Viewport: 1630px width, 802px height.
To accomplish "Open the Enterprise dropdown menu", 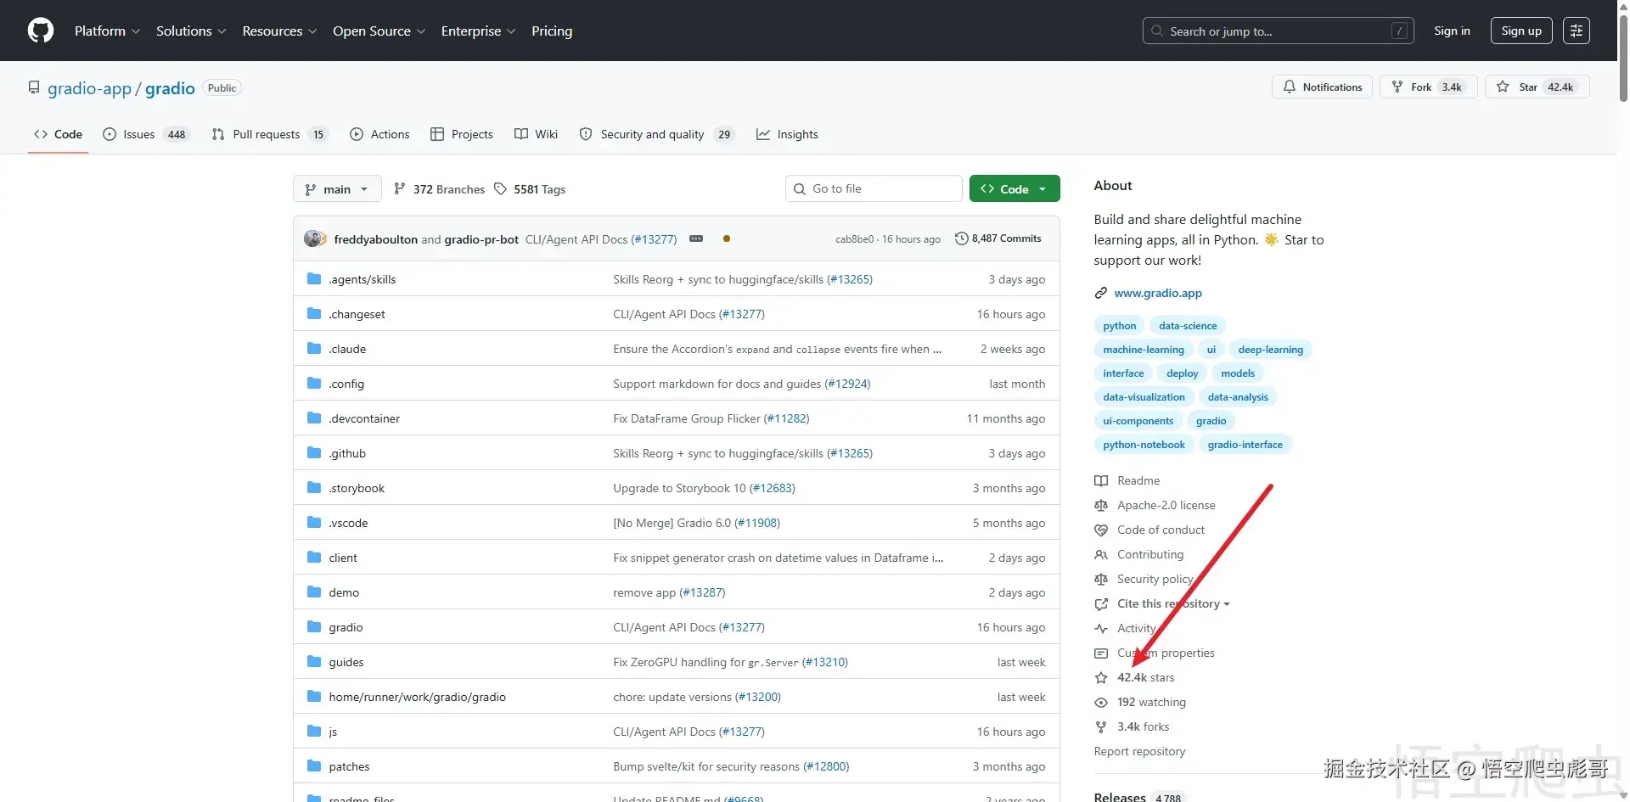I will pos(478,31).
